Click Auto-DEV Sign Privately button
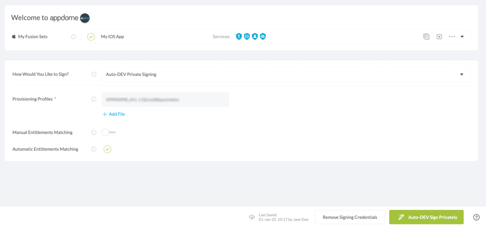The height and width of the screenshot is (227, 486). (426, 217)
